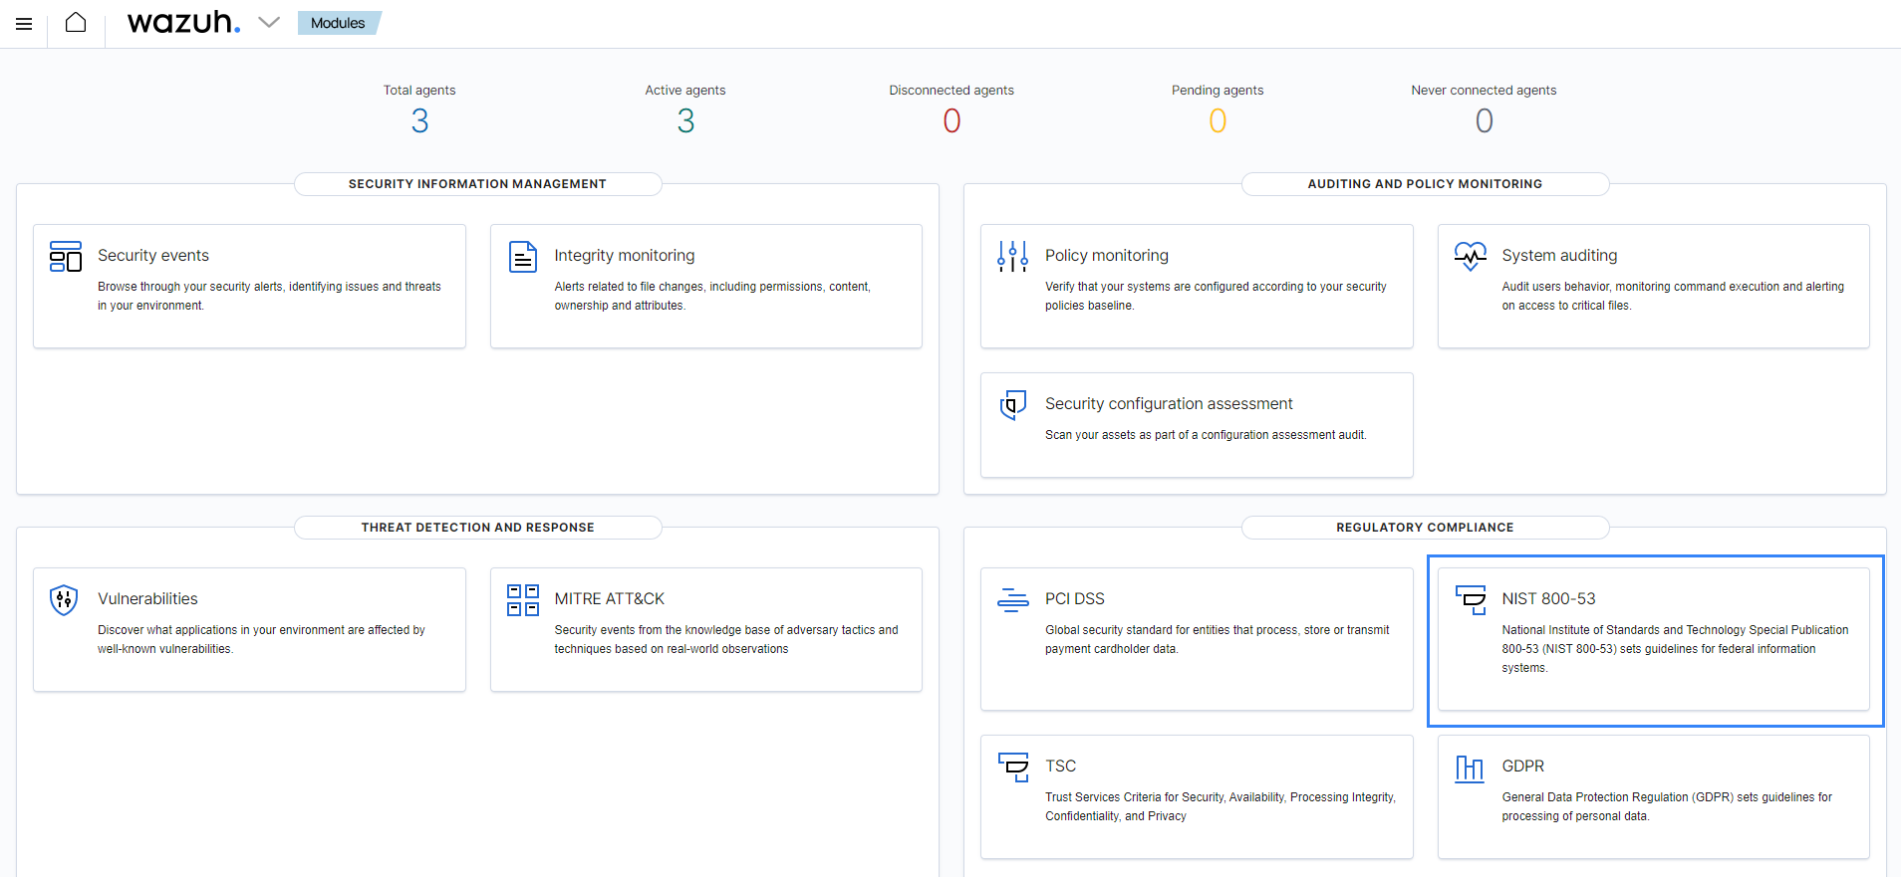Expand the Wazuh menu chevron

(269, 22)
